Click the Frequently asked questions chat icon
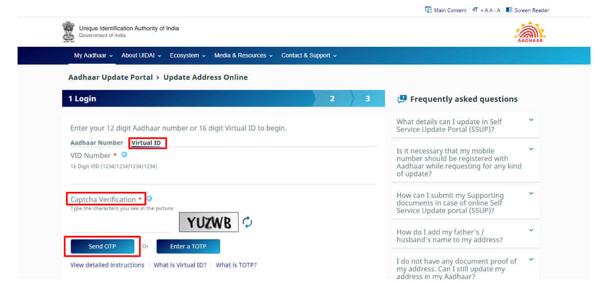 coord(402,99)
